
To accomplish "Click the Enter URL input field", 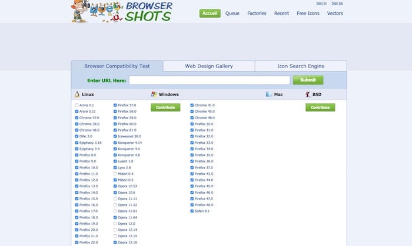I will click(210, 80).
